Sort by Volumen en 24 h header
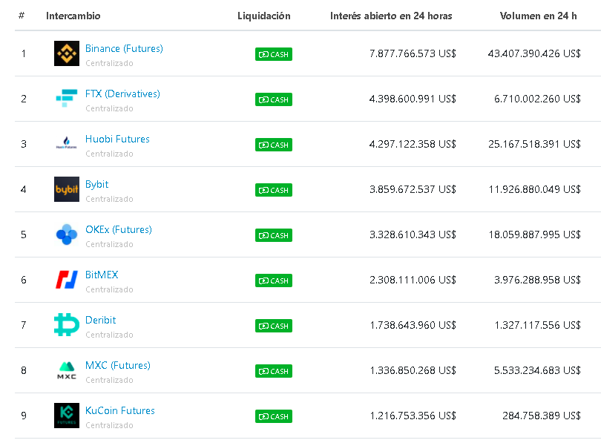 [538, 16]
